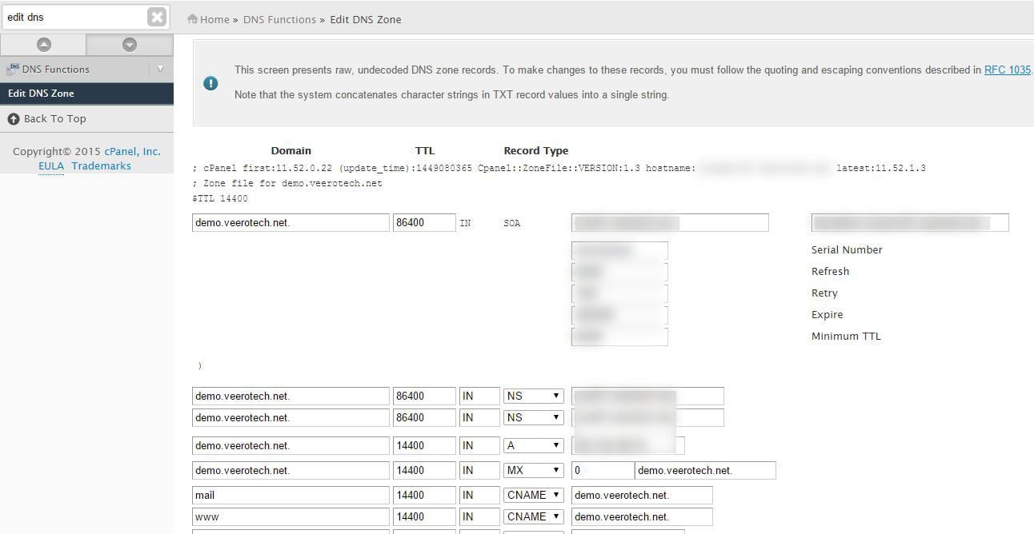Go to DNS Functions breadcrumb
1034x534 pixels.
pos(279,19)
